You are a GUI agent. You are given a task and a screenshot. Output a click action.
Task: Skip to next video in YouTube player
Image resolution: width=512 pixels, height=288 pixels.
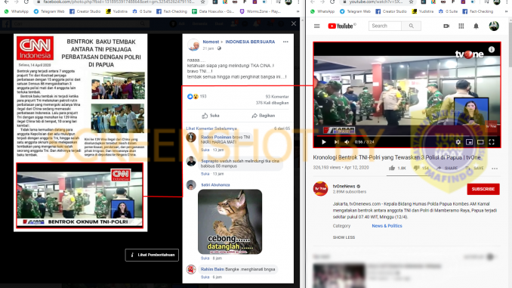click(336, 142)
